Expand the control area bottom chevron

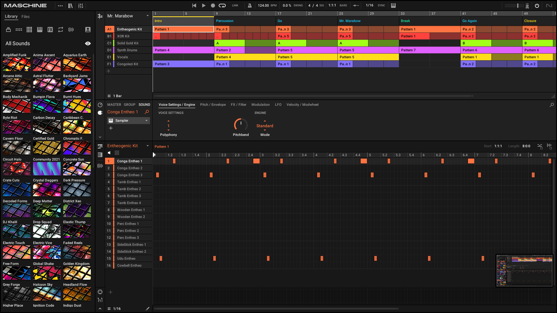tap(100, 137)
